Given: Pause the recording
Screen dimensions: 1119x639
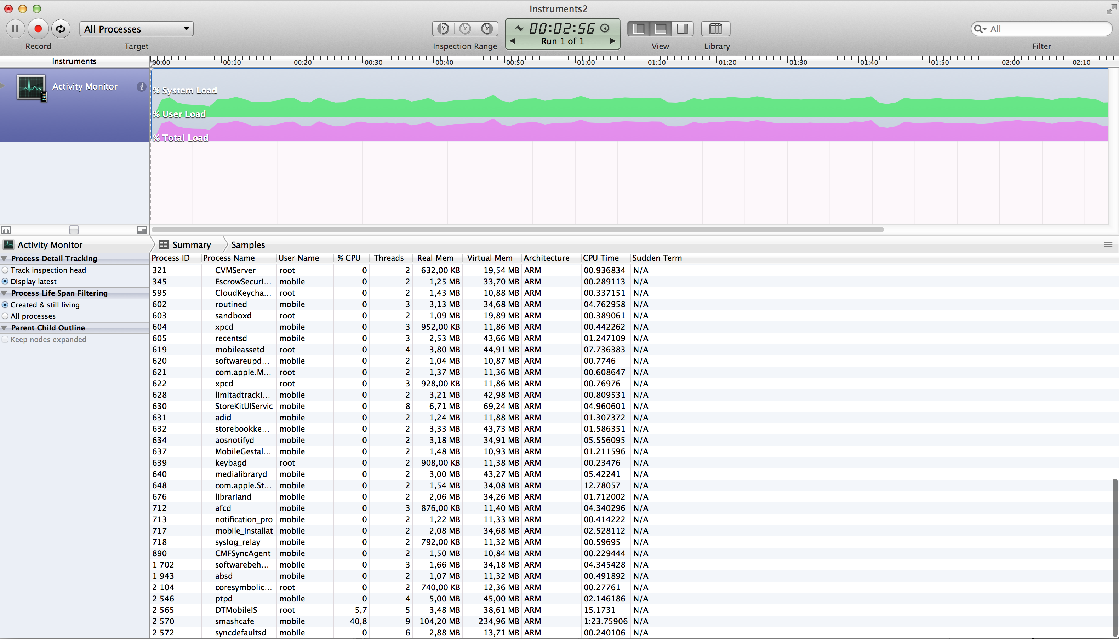Looking at the screenshot, I should [x=15, y=29].
